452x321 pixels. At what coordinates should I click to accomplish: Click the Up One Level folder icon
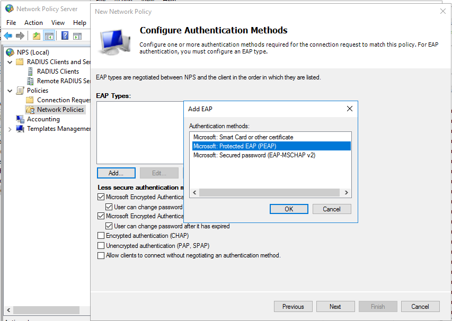click(37, 35)
